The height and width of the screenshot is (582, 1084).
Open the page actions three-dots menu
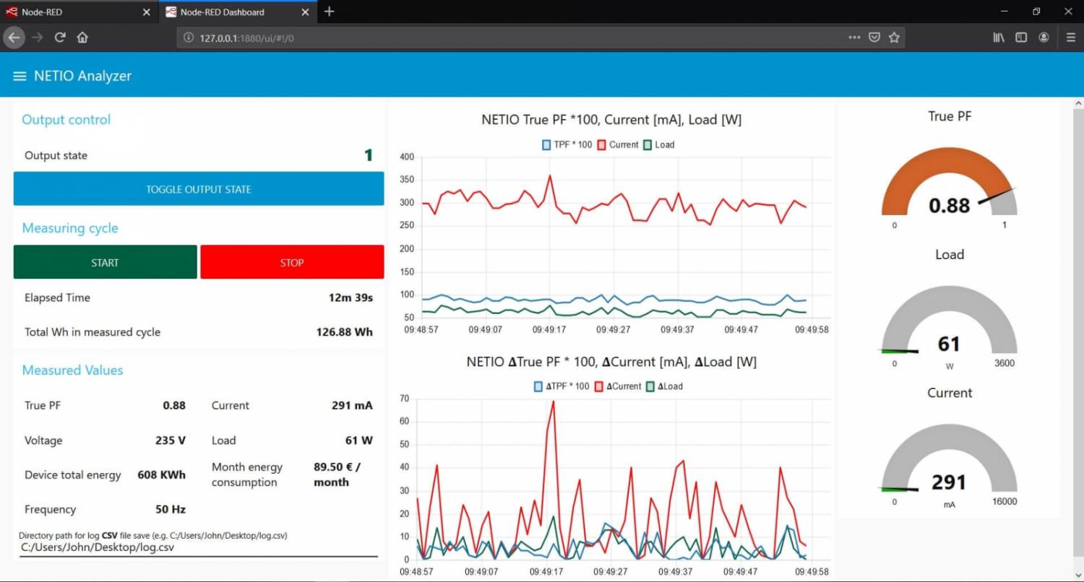(854, 38)
